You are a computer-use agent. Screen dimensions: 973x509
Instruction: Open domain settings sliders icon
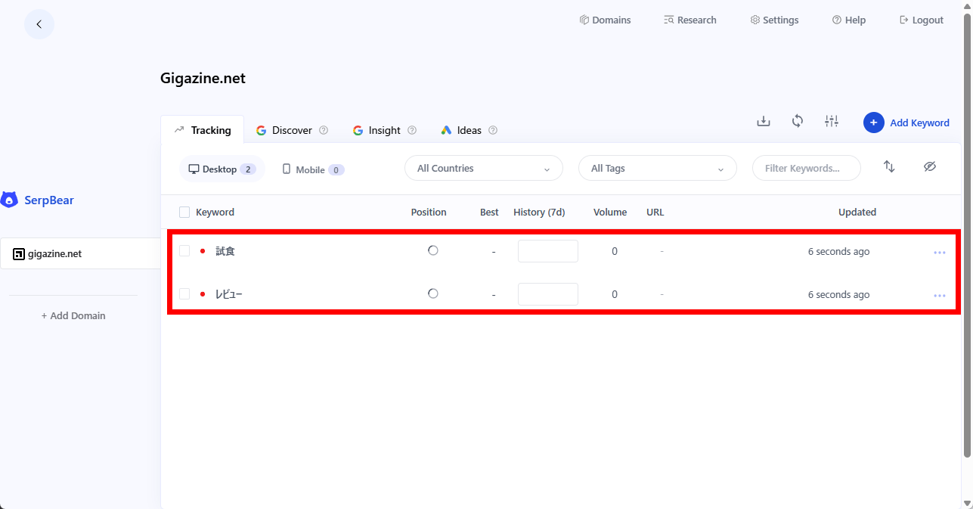[832, 121]
